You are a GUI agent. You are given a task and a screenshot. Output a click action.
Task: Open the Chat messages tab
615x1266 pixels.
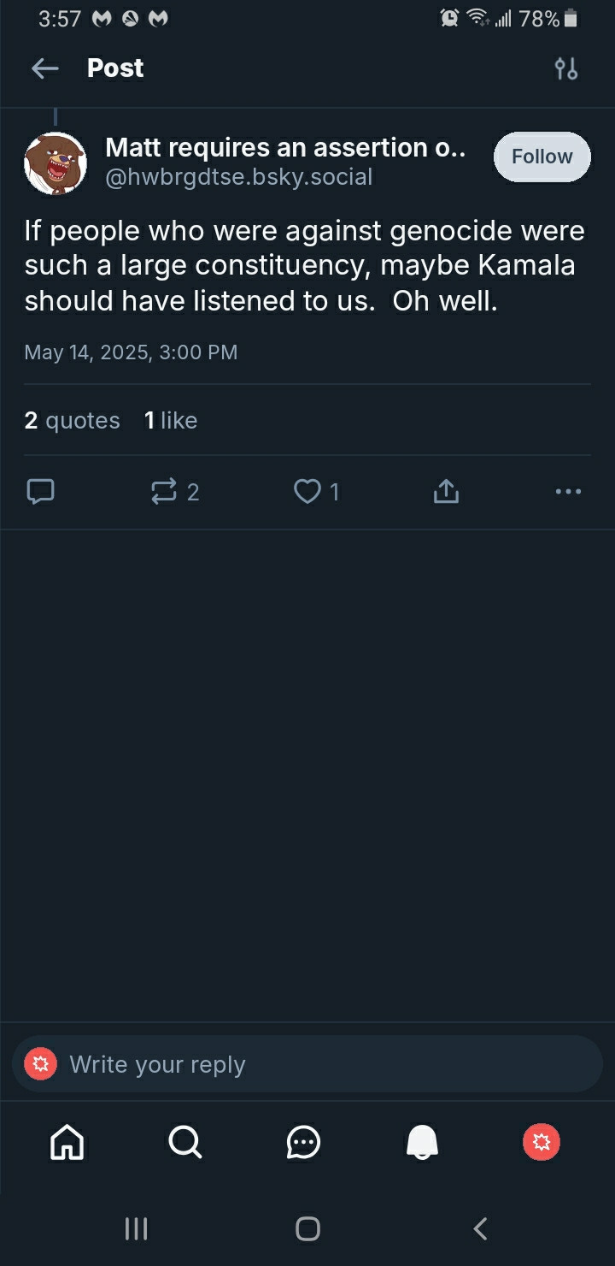coord(303,1142)
